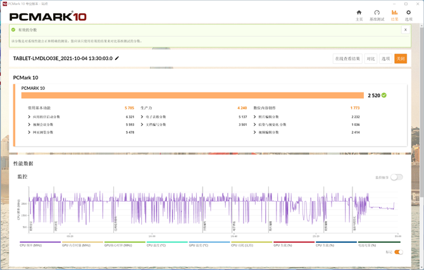Toggle the 监控细节 switch on
424x270 pixels.
[x=397, y=177]
